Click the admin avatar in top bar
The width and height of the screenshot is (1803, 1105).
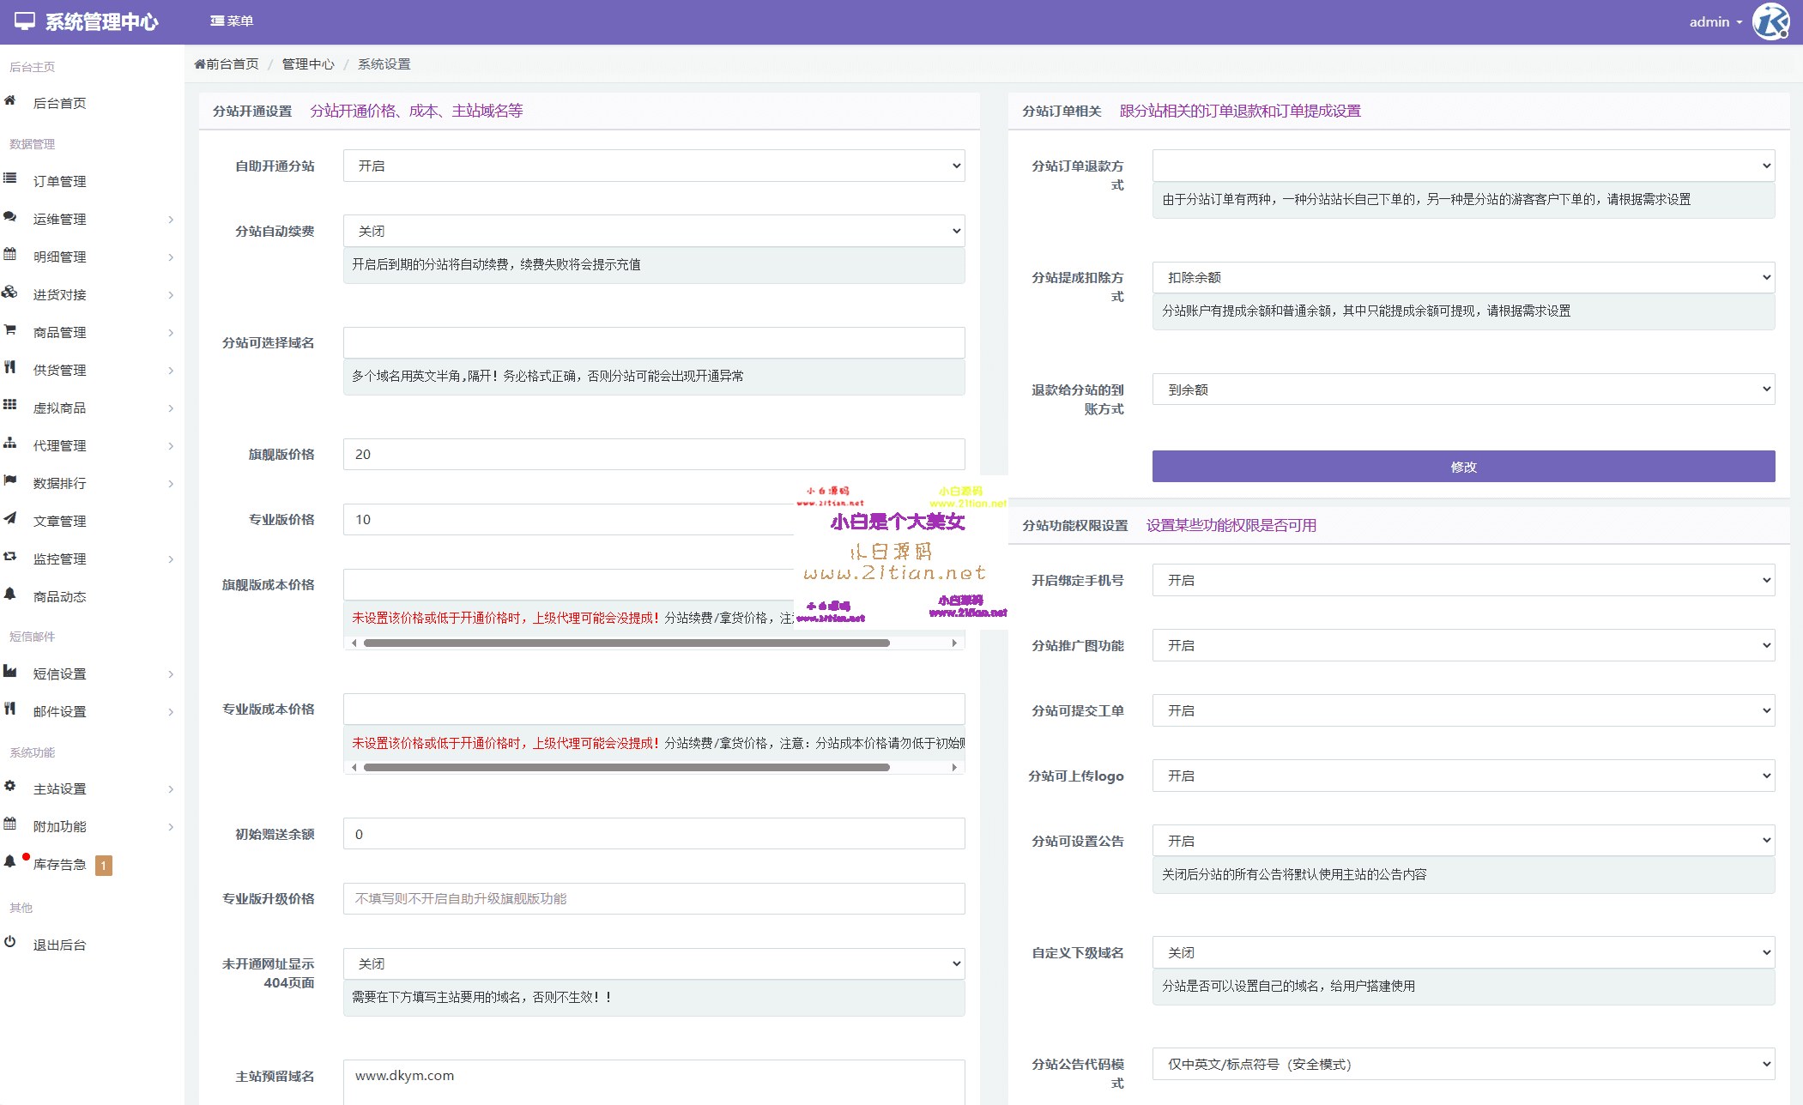click(x=1770, y=21)
